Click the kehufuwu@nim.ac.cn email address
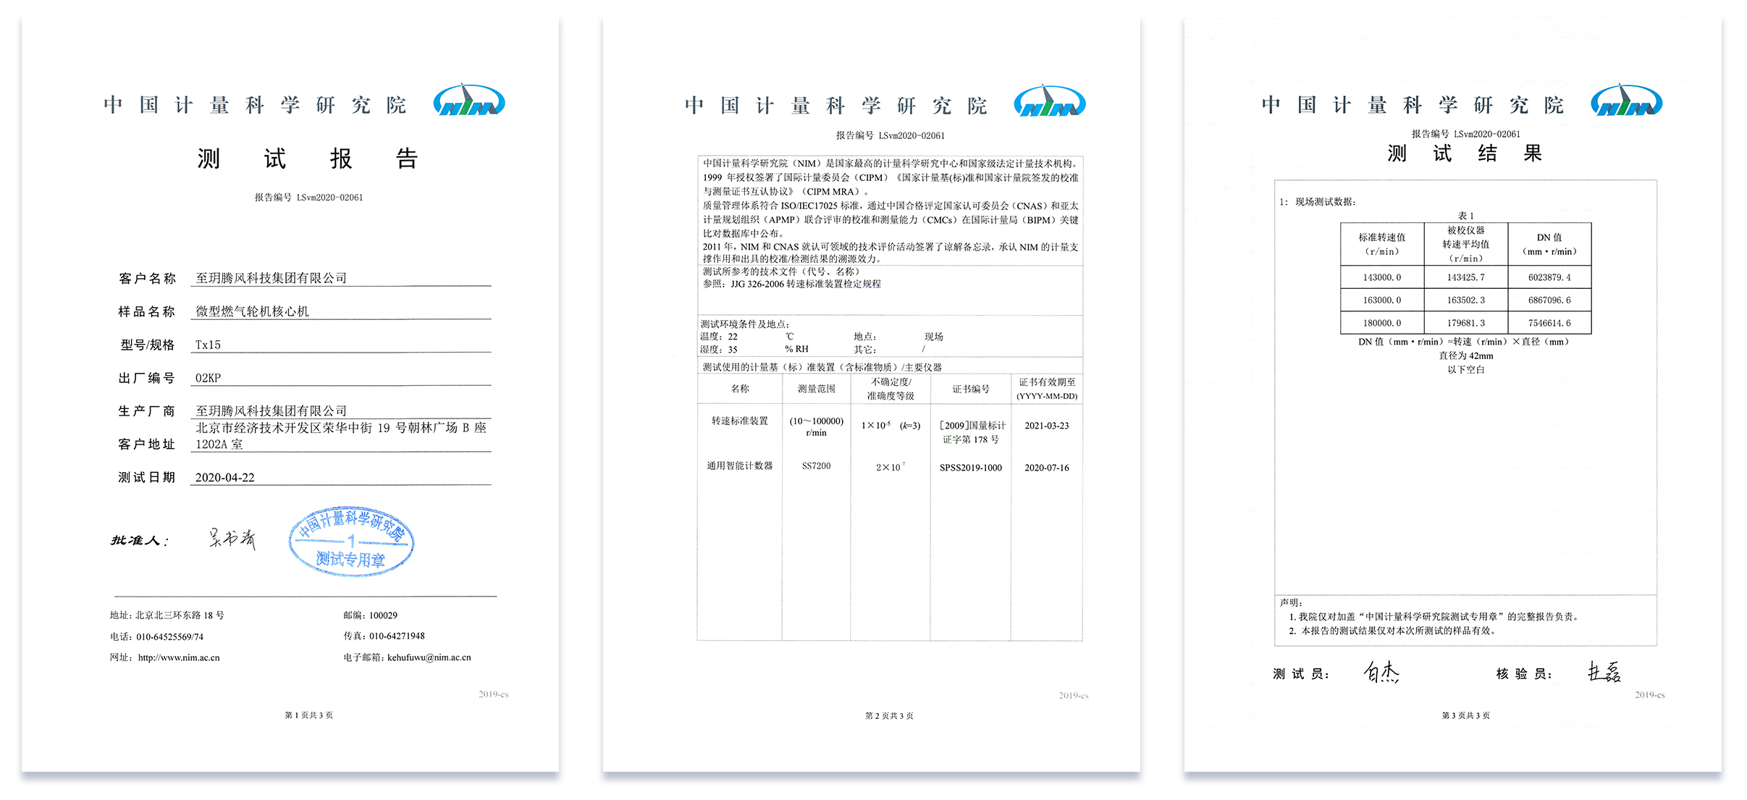Image resolution: width=1747 pixels, height=800 pixels. (x=429, y=657)
